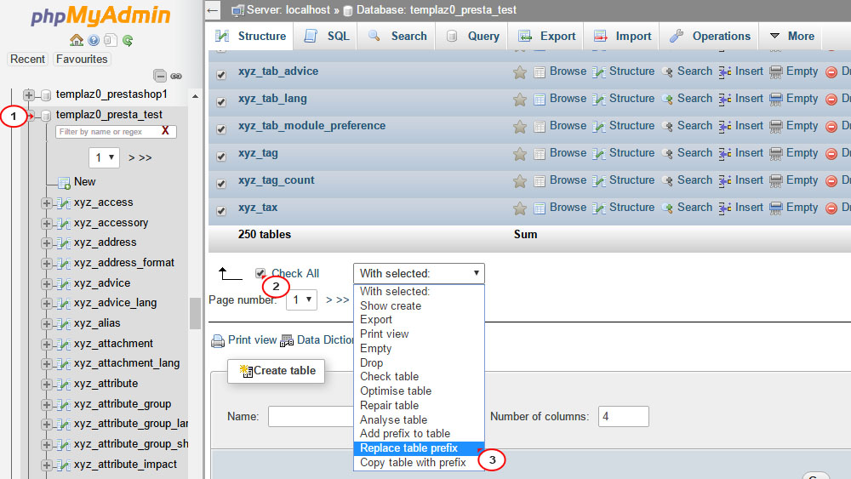Click the Print view printer icon
This screenshot has height=479, width=851.
click(x=218, y=340)
